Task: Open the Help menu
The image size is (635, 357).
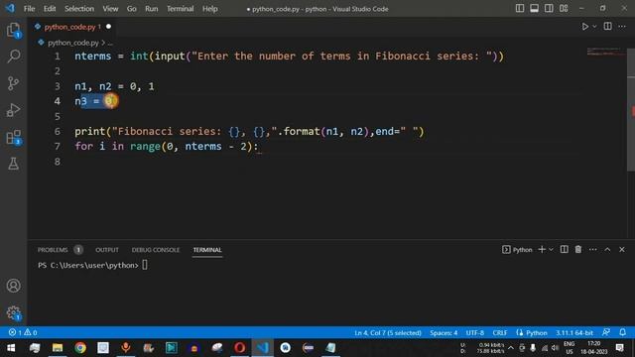Action: (x=209, y=9)
